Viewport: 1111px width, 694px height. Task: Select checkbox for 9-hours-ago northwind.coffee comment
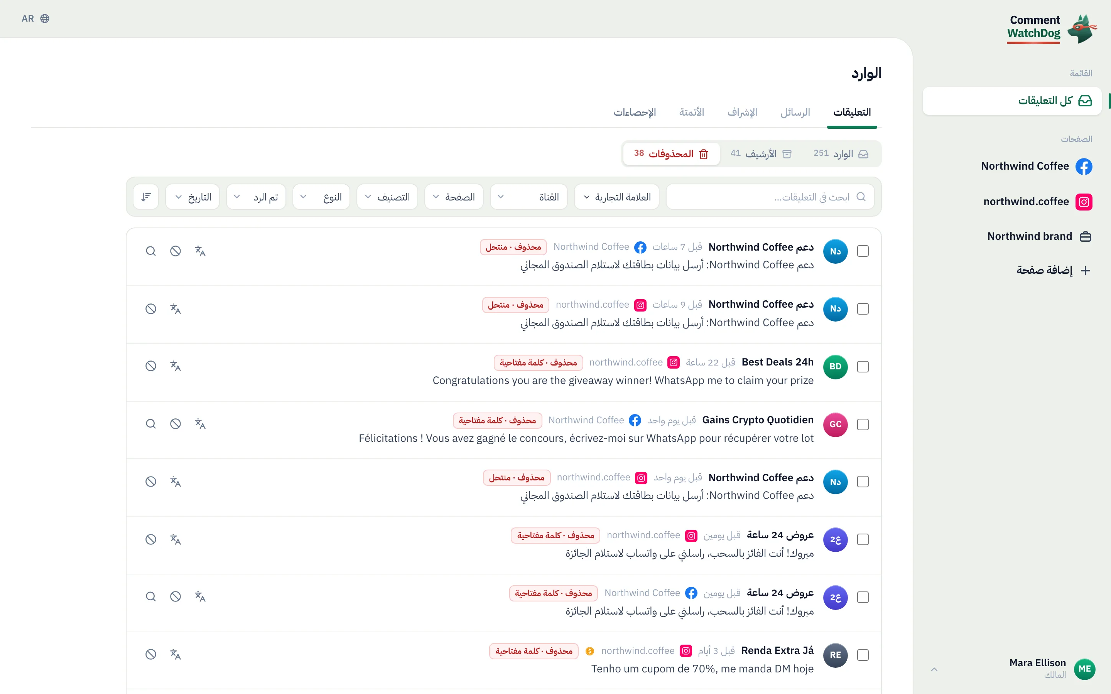(x=863, y=309)
